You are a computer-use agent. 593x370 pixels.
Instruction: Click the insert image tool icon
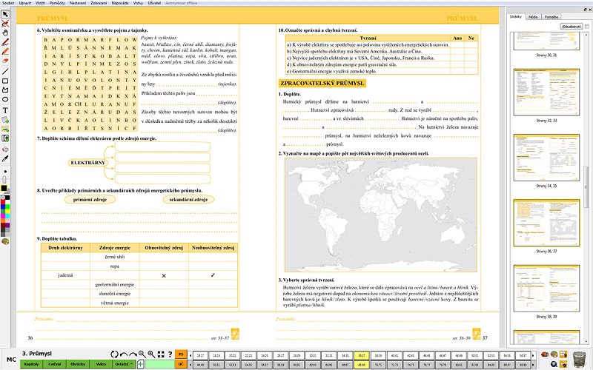(5, 129)
